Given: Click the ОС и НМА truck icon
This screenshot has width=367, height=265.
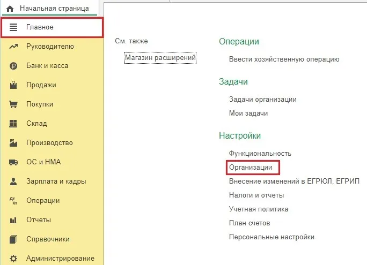Looking at the screenshot, I should [13, 162].
